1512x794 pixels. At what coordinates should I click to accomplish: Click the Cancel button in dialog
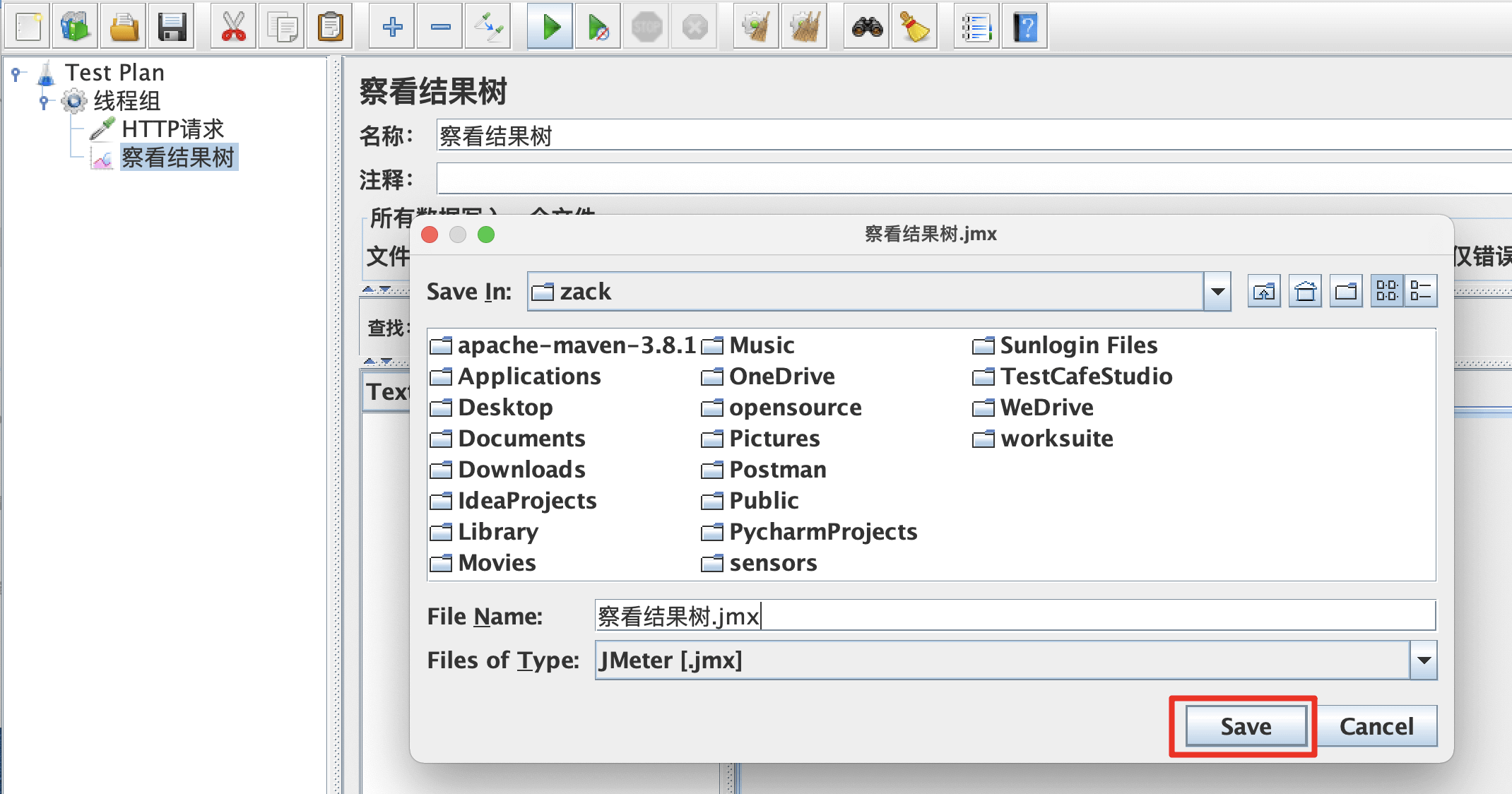pos(1376,726)
